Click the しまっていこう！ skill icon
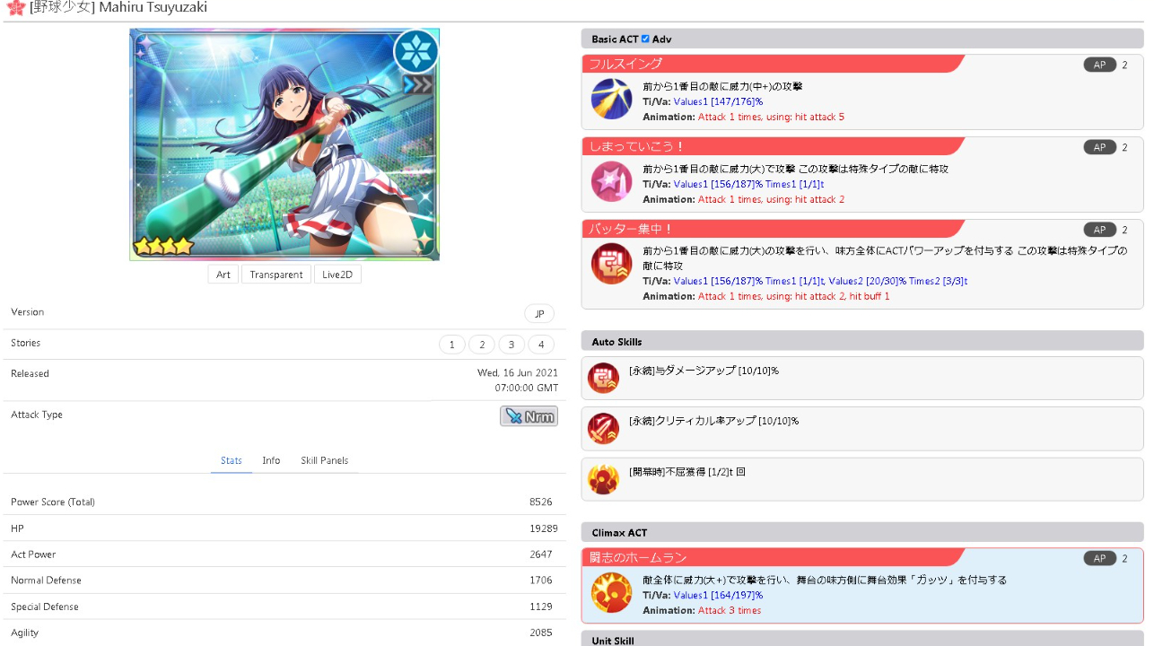The height and width of the screenshot is (646, 1154). [x=611, y=181]
